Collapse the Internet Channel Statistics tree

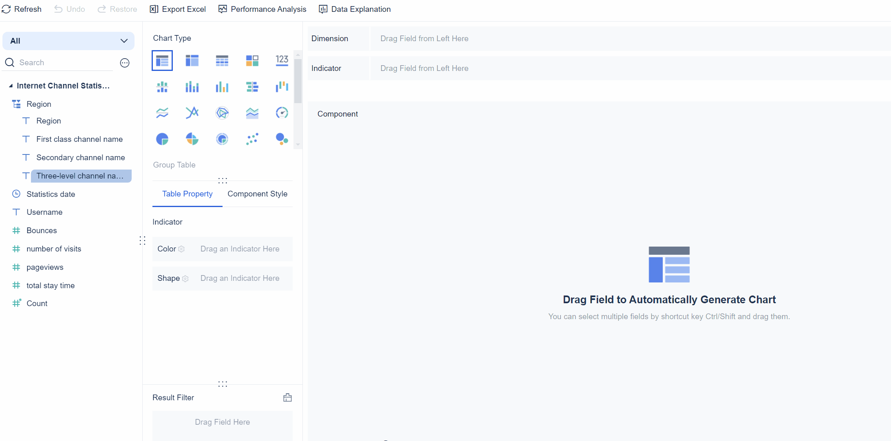(11, 86)
